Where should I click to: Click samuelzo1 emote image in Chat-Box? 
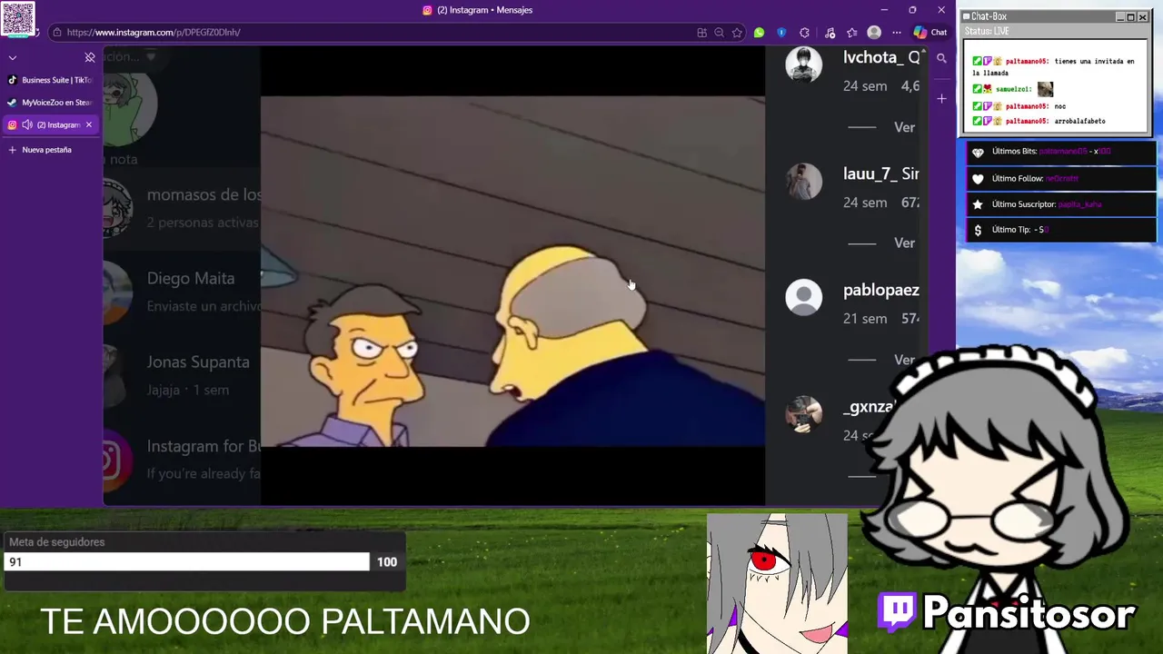coord(1046,89)
